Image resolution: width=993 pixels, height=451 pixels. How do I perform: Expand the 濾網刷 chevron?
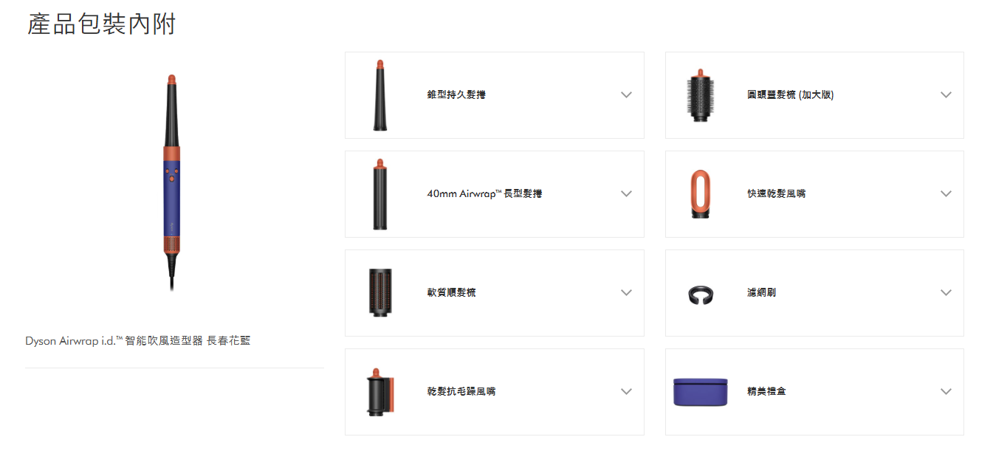coord(946,293)
